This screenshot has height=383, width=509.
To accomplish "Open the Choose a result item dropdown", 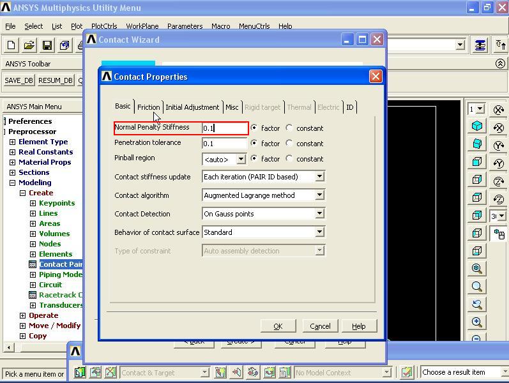I will (505, 372).
